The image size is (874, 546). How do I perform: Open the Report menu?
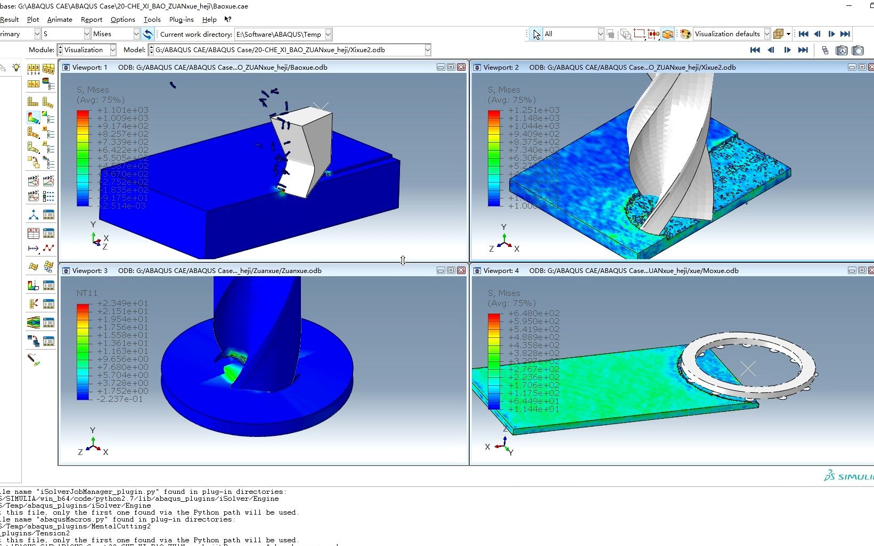[92, 20]
